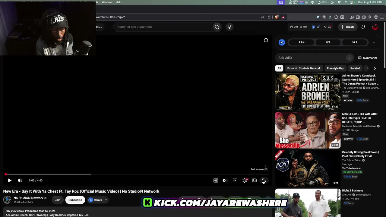
Task: Select the All filter chip
Action: tap(279, 68)
